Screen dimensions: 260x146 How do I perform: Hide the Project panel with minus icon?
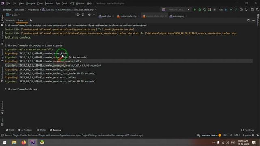point(94,15)
